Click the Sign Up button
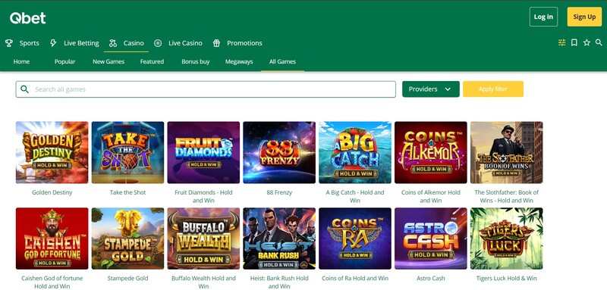607x290 pixels. pos(584,17)
